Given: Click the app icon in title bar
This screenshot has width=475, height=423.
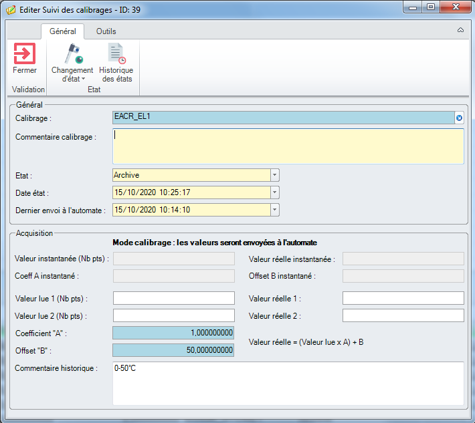Looking at the screenshot, I should point(10,10).
